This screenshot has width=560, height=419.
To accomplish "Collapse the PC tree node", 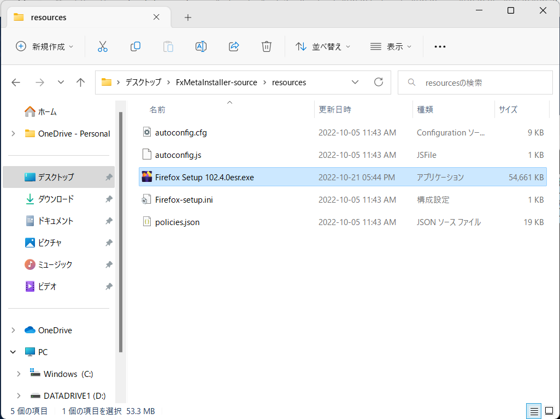I will 13,352.
